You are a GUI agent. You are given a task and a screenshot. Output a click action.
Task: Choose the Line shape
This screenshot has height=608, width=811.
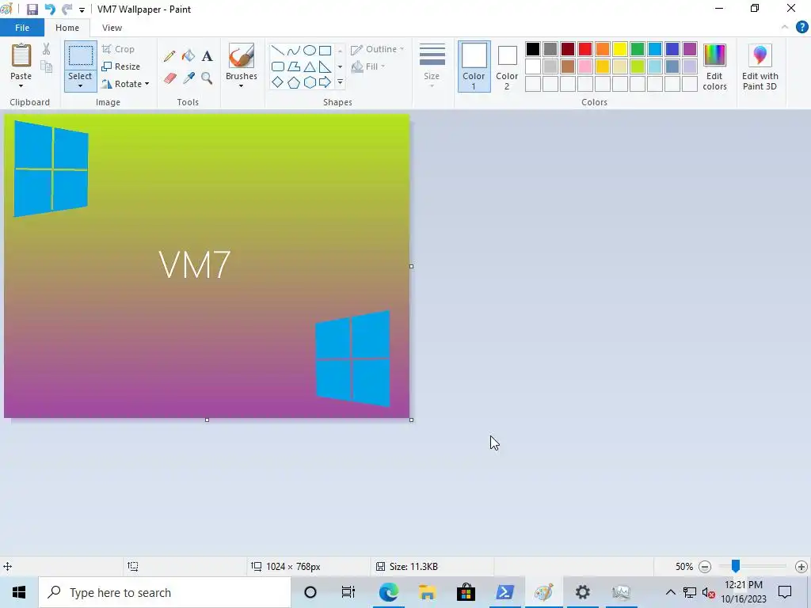pos(278,50)
